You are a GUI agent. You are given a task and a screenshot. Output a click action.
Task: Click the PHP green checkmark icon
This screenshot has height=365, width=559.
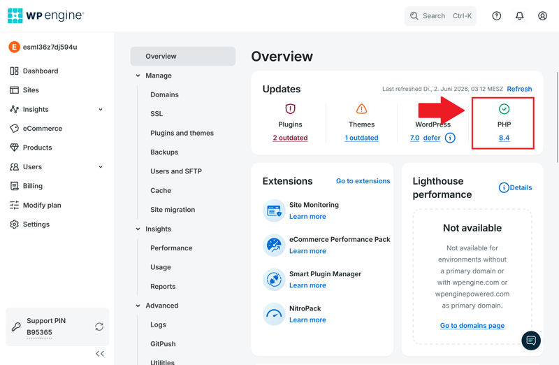click(504, 109)
